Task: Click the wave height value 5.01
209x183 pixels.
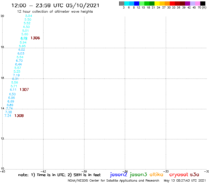Action: tap(25, 31)
